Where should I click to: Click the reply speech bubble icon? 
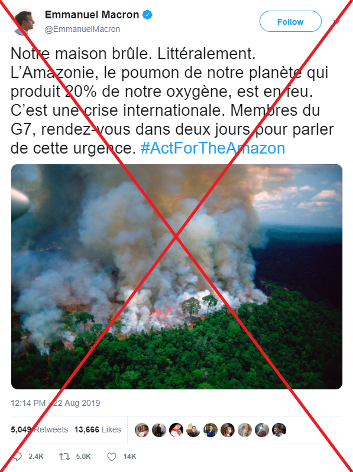click(17, 457)
